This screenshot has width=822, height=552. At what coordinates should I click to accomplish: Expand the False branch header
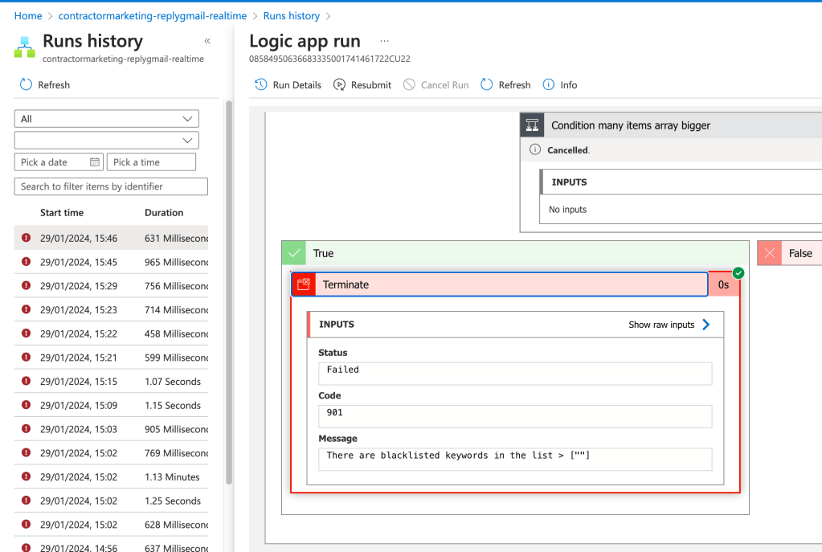pyautogui.click(x=790, y=253)
